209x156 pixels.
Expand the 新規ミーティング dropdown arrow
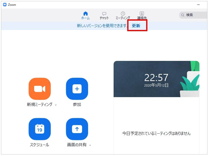pos(56,105)
